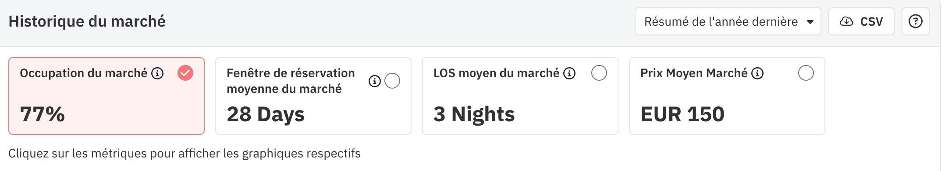This screenshot has width=952, height=171.
Task: Open the help question mark icon
Action: [915, 21]
